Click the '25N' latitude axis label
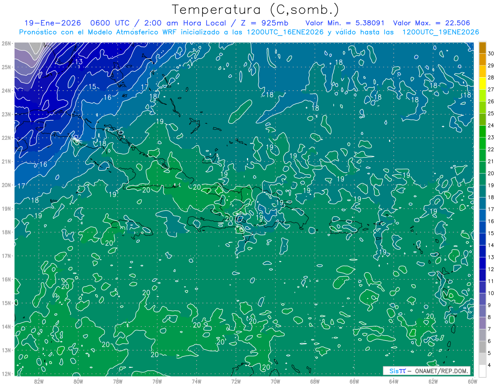The width and height of the screenshot is (502, 387). [6, 67]
